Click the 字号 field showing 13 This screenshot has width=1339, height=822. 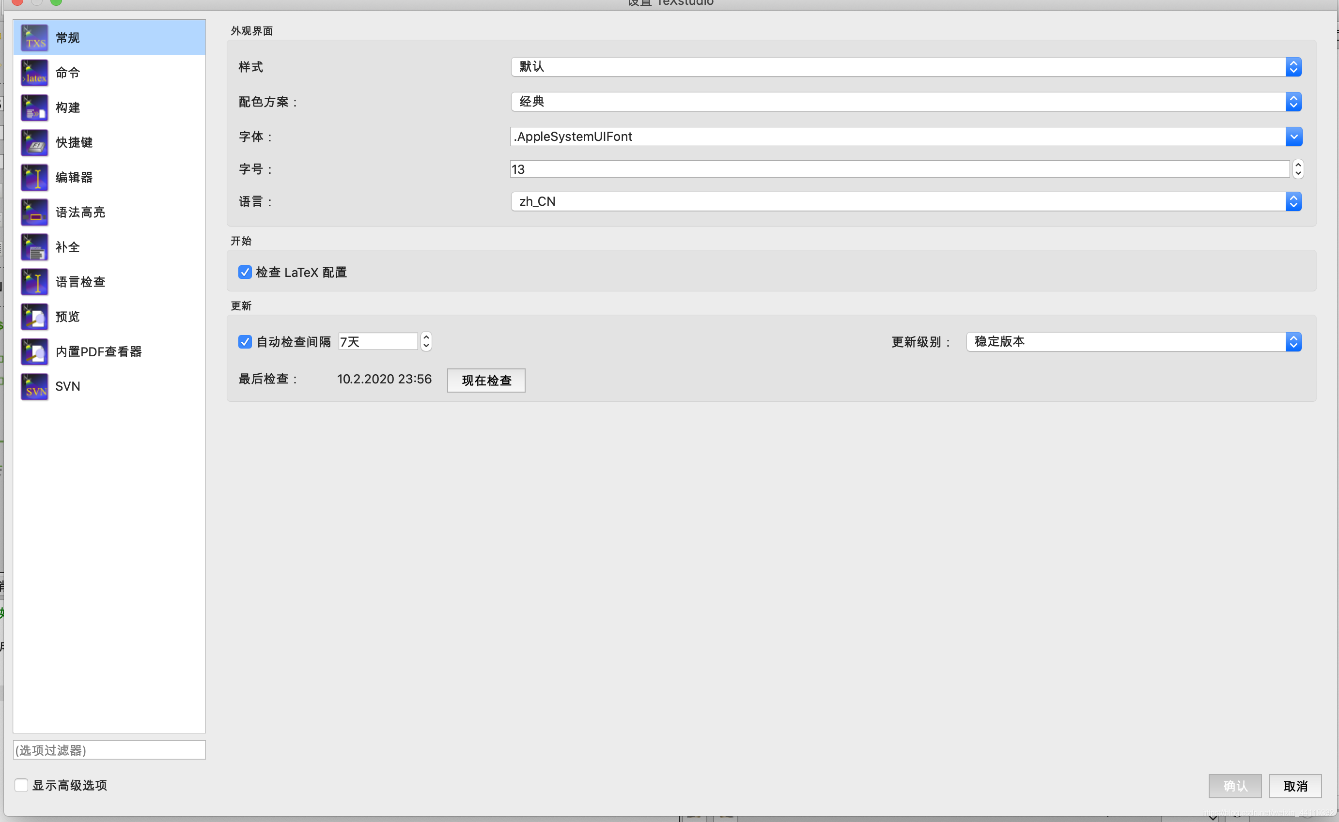(900, 169)
